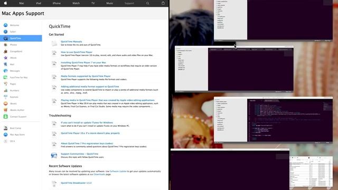Open the iPhone navigation item
Viewport: 338px width, 190px height.
(57, 3)
